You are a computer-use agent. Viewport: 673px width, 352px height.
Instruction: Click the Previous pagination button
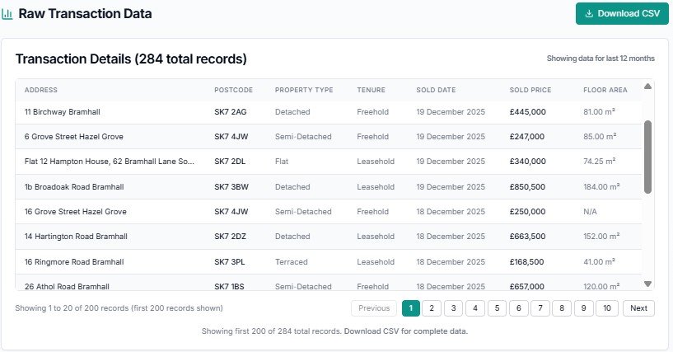tap(373, 308)
